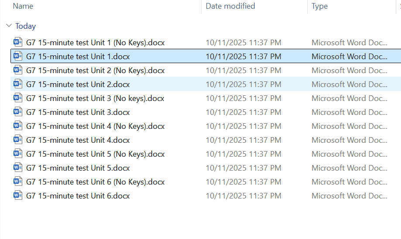This screenshot has height=239, width=401.
Task: Select G7 15-minute test Unit 5.docx filename
Action: coord(78,168)
